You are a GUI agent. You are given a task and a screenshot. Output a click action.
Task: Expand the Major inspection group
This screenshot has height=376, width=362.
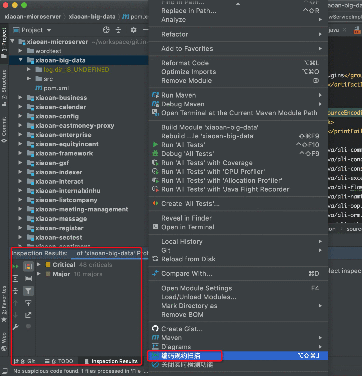(x=39, y=273)
